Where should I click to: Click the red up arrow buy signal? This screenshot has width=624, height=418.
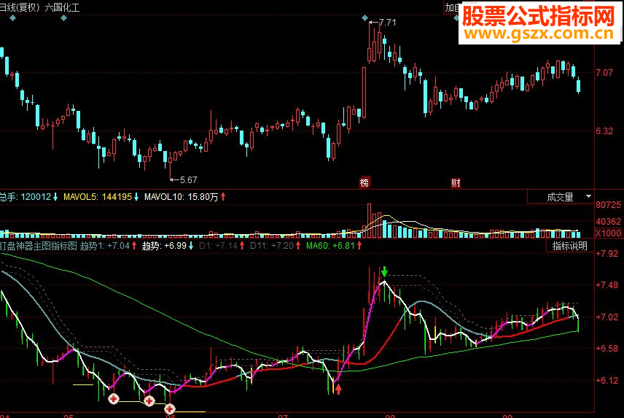pyautogui.click(x=338, y=389)
